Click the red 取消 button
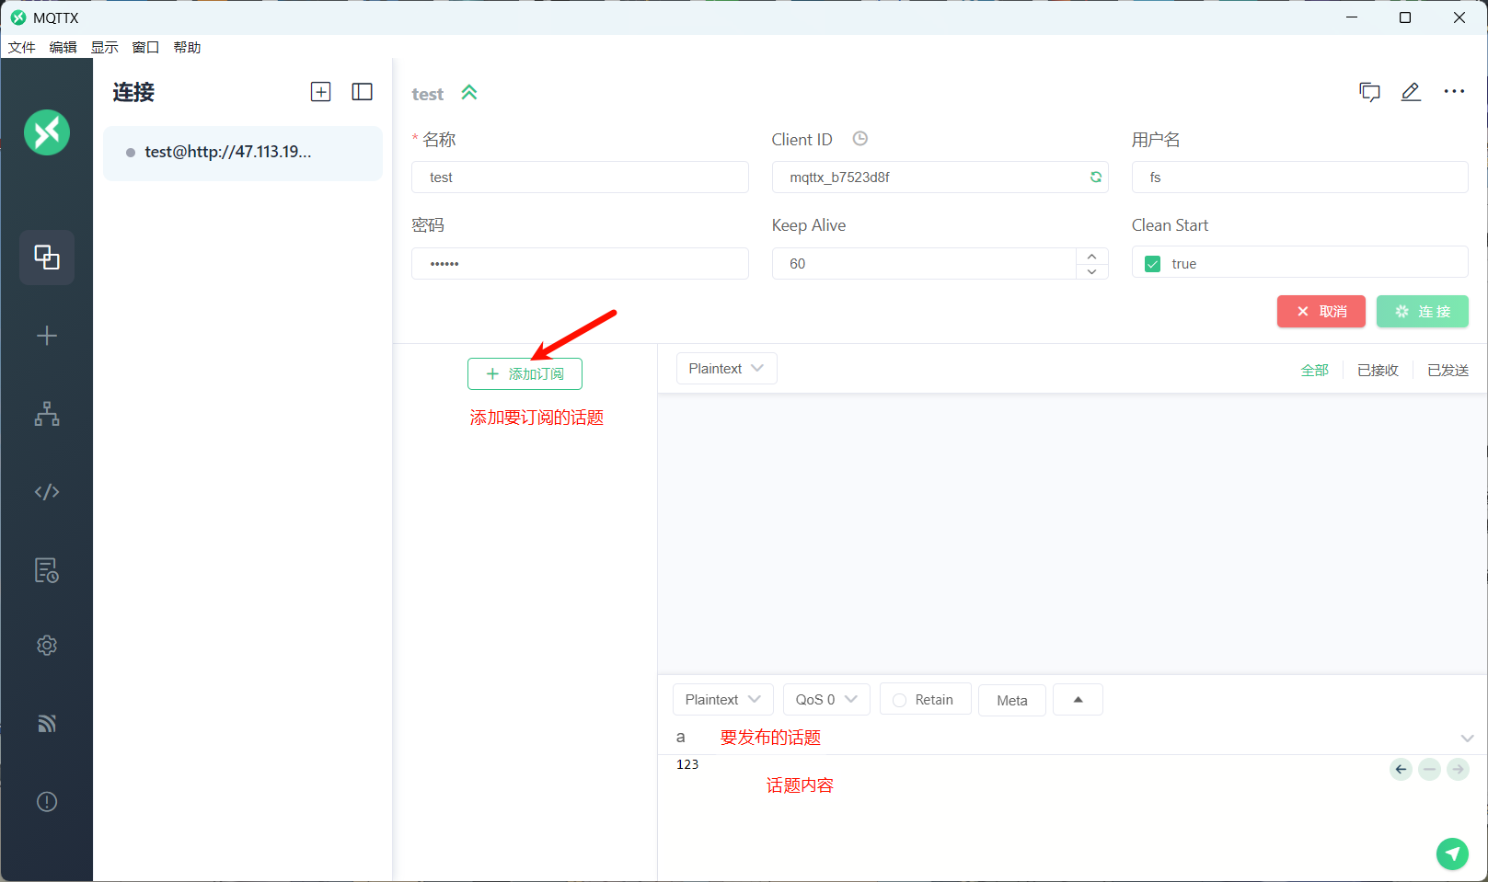The image size is (1488, 882). [x=1321, y=312]
